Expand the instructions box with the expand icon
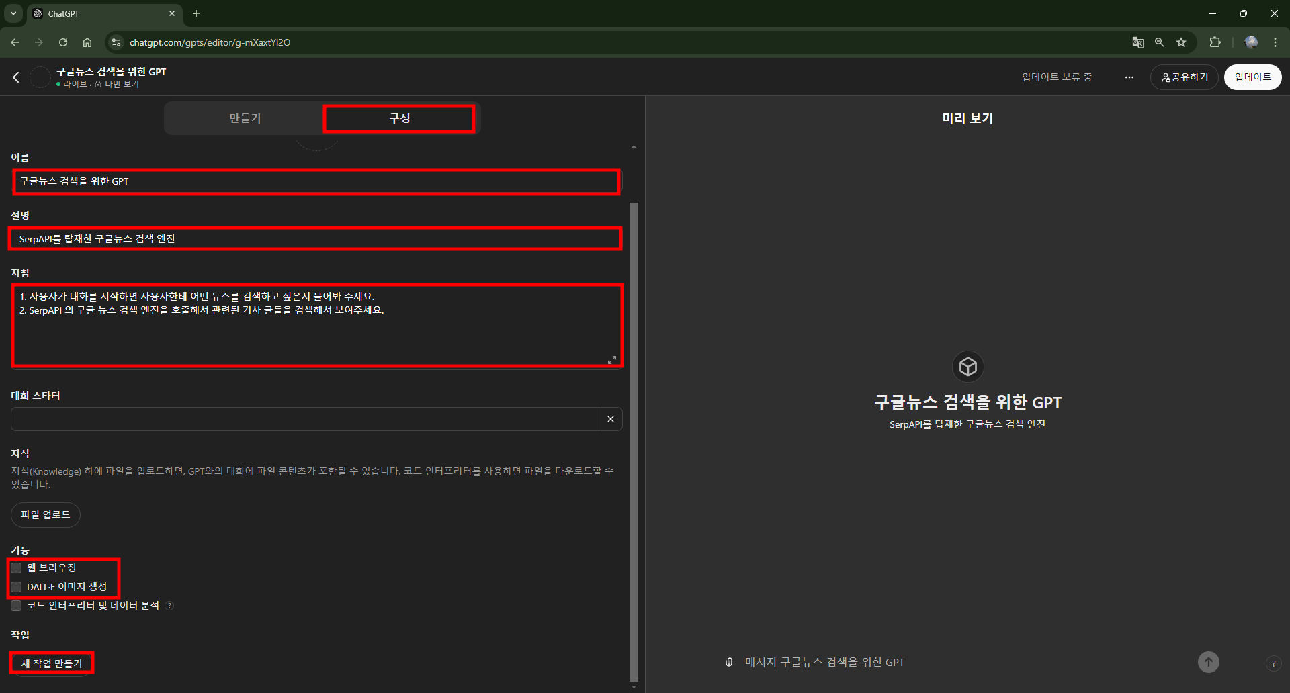This screenshot has height=693, width=1290. coord(612,360)
